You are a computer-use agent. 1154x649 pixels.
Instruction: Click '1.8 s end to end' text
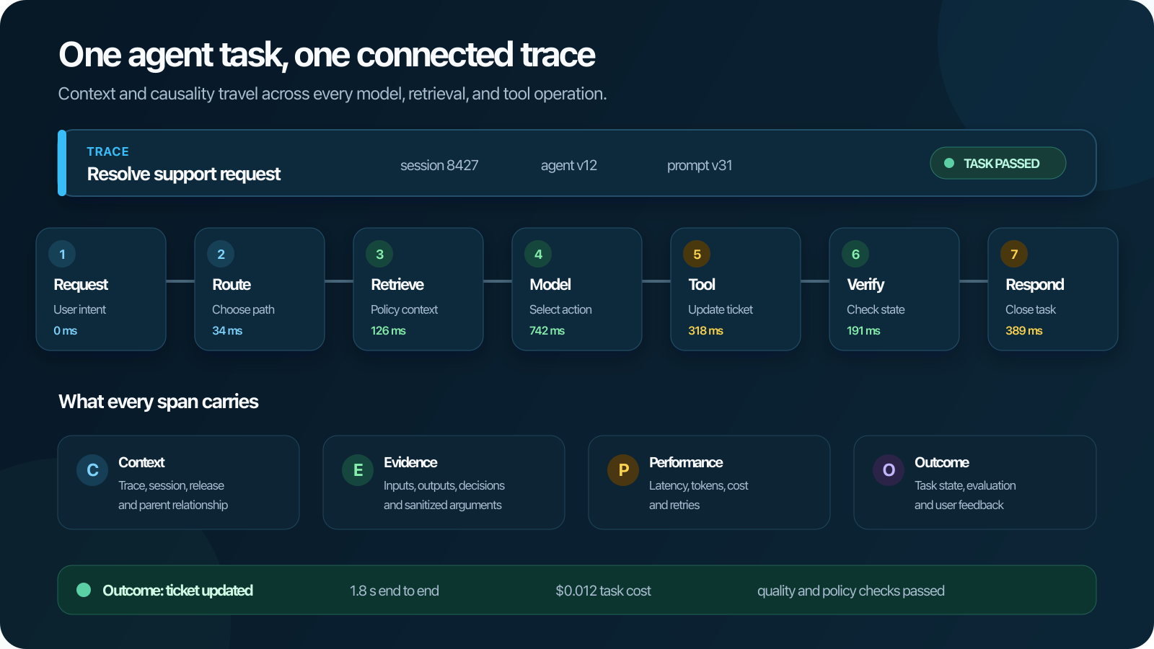click(395, 591)
